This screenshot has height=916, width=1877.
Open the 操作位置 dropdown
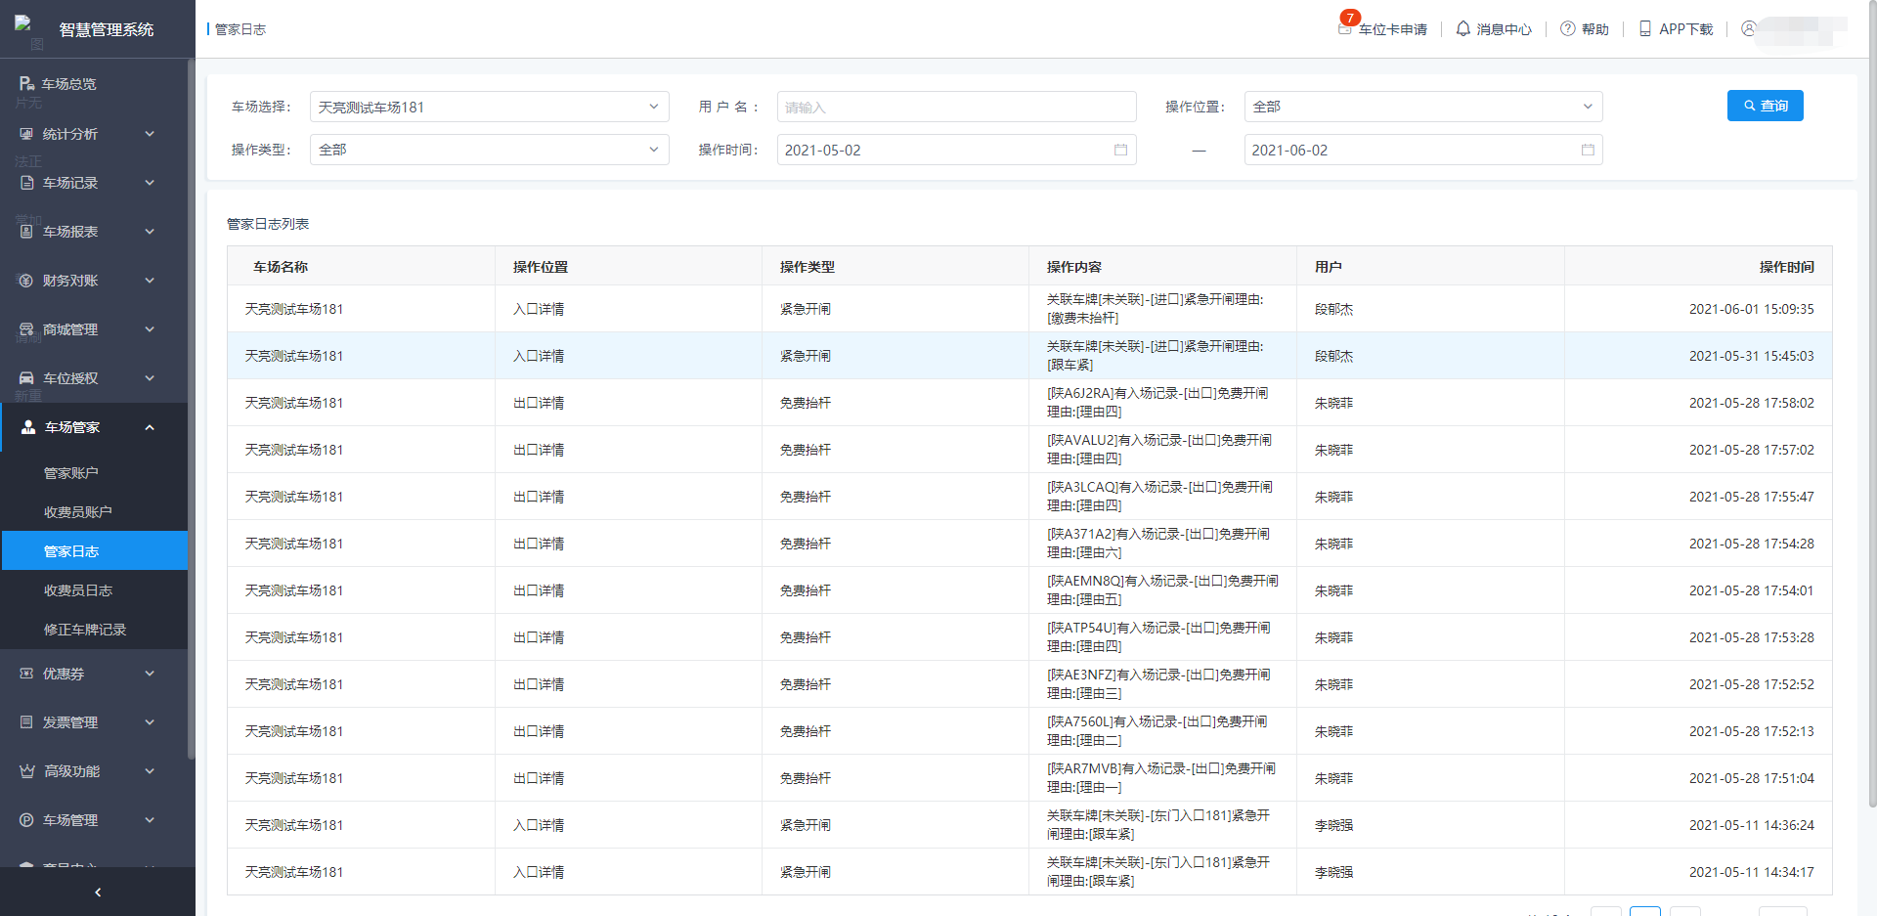[x=1422, y=108]
